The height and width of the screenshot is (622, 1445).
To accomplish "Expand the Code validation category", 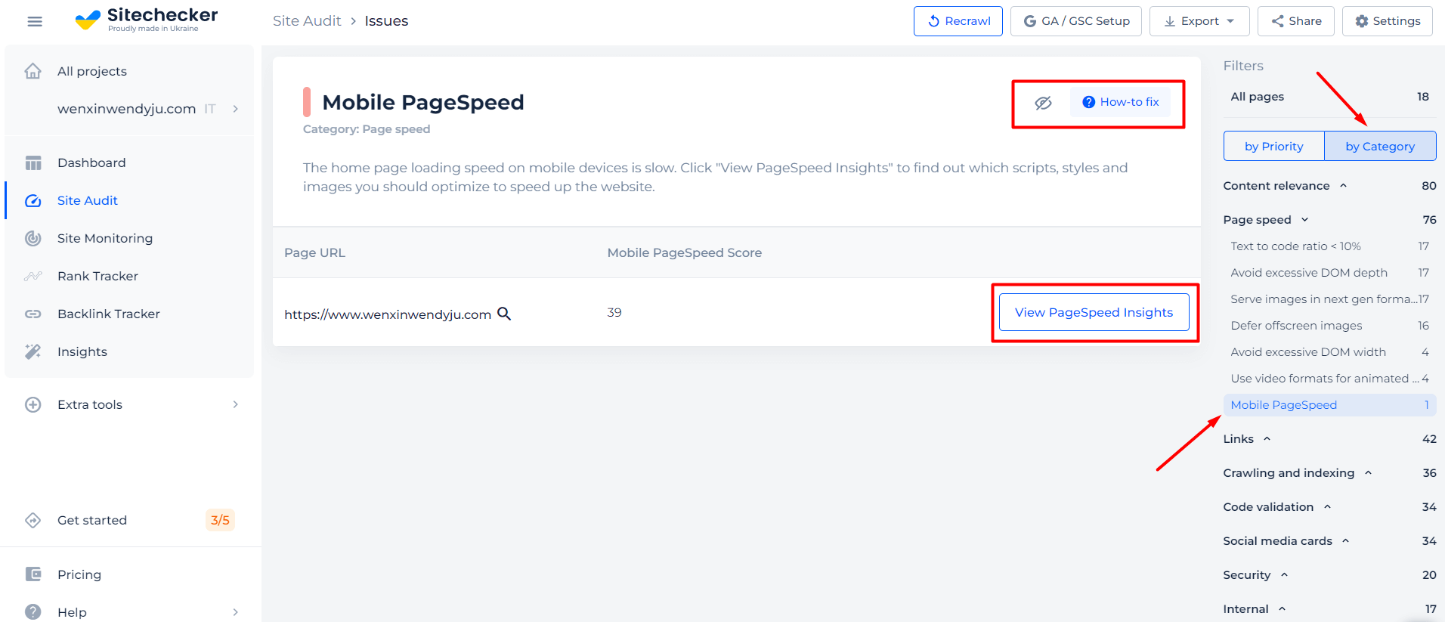I will [1330, 507].
